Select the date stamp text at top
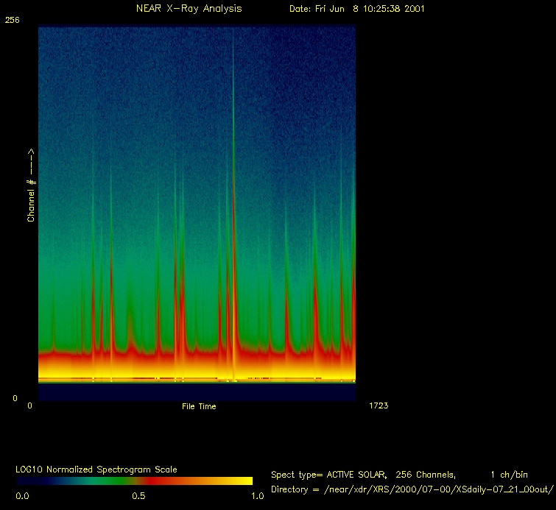The height and width of the screenshot is (510, 556). [356, 9]
